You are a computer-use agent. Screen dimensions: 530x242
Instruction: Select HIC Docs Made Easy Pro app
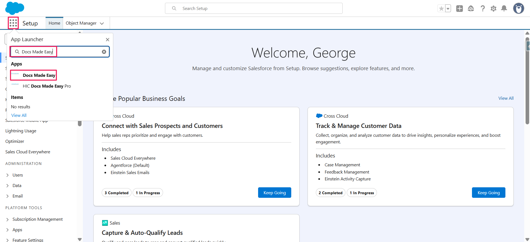point(47,86)
